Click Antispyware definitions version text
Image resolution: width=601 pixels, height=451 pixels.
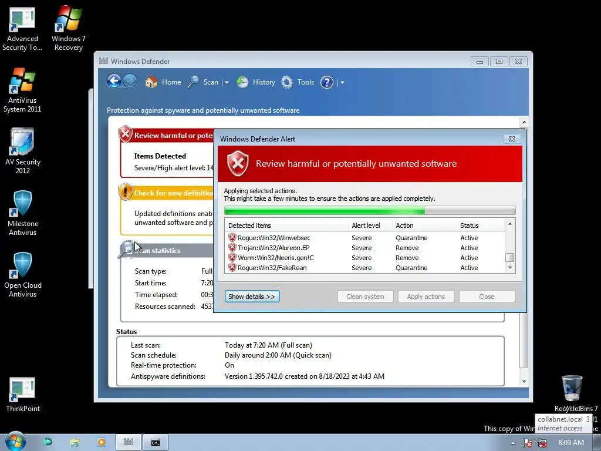click(305, 376)
